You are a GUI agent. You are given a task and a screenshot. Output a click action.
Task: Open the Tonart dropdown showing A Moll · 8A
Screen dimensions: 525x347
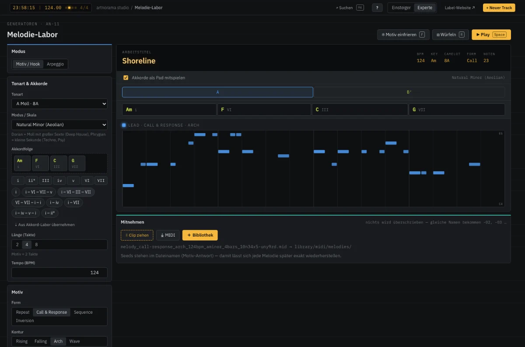(59, 104)
